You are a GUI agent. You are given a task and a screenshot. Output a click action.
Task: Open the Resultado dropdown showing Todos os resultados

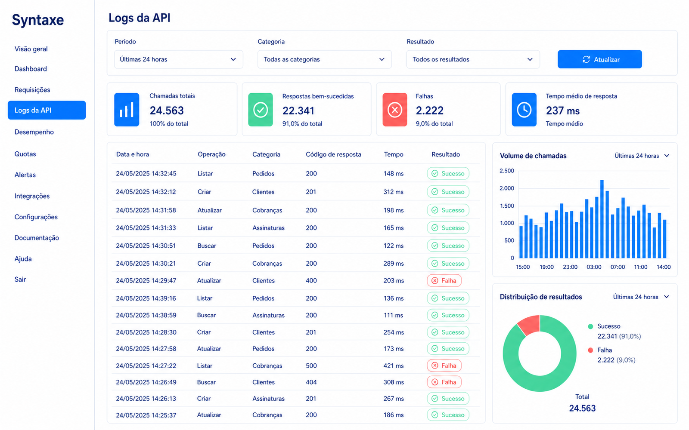473,59
